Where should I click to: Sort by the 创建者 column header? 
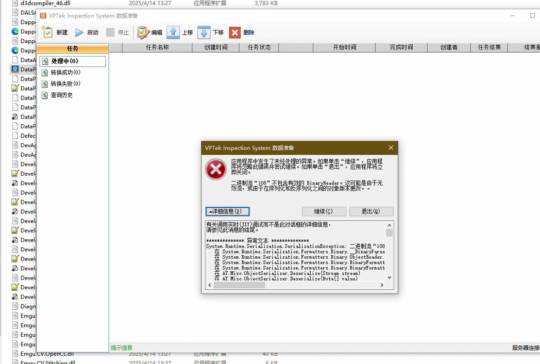(x=449, y=48)
